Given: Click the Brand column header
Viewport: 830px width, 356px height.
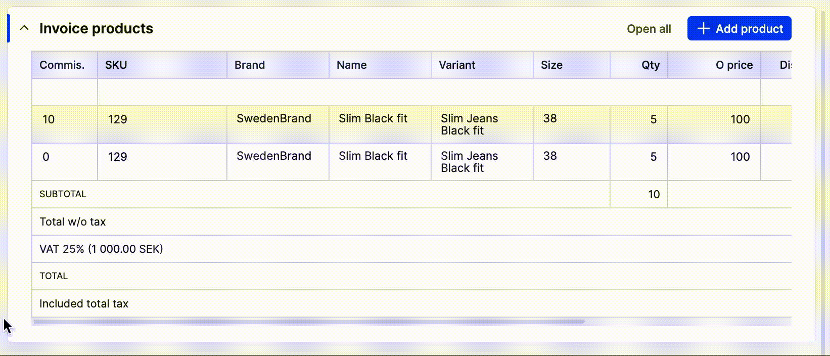Looking at the screenshot, I should click(250, 65).
